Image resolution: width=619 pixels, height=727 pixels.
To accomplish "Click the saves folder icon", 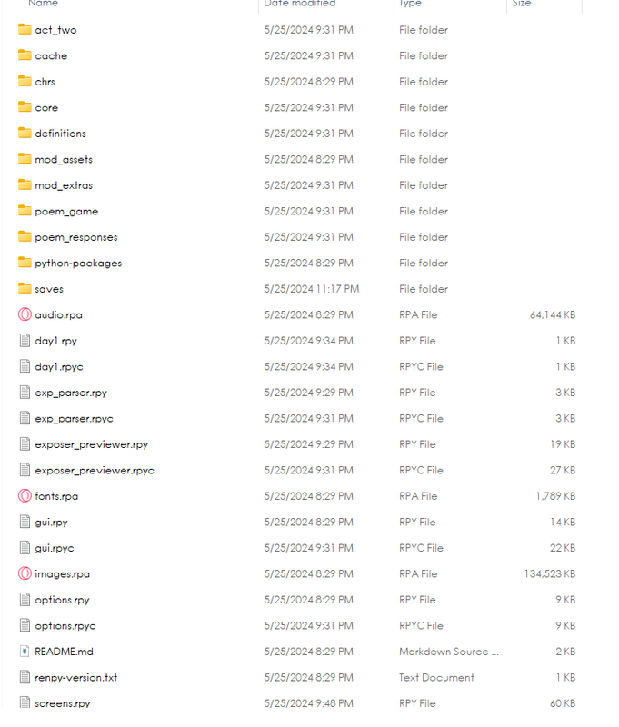I will 25,289.
